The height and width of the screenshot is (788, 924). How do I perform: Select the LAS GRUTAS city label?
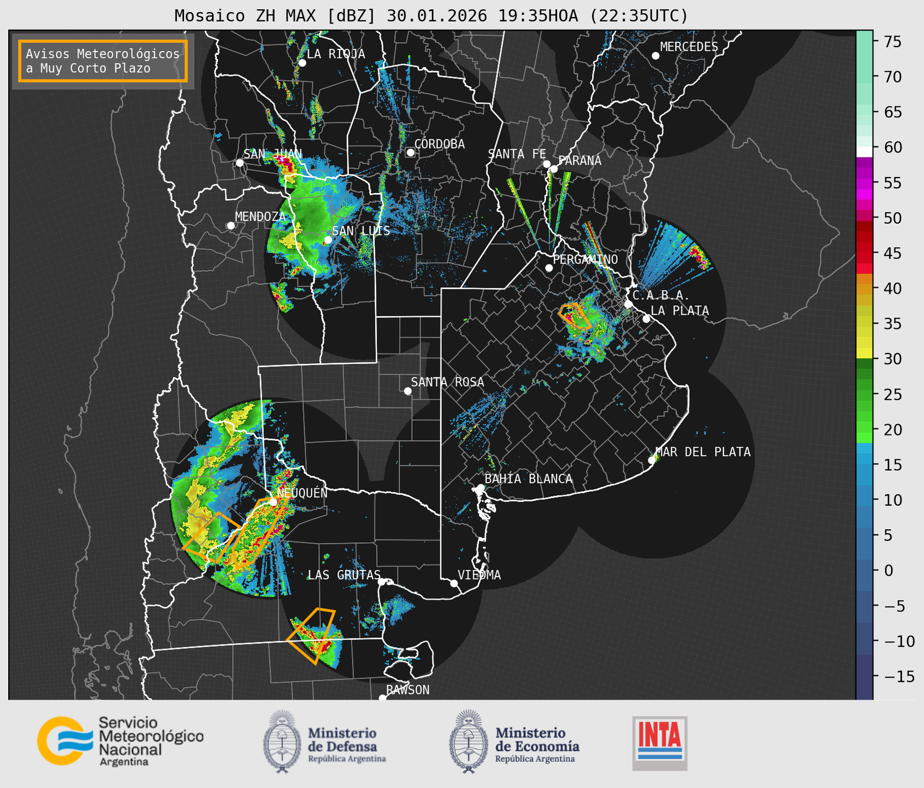[344, 575]
